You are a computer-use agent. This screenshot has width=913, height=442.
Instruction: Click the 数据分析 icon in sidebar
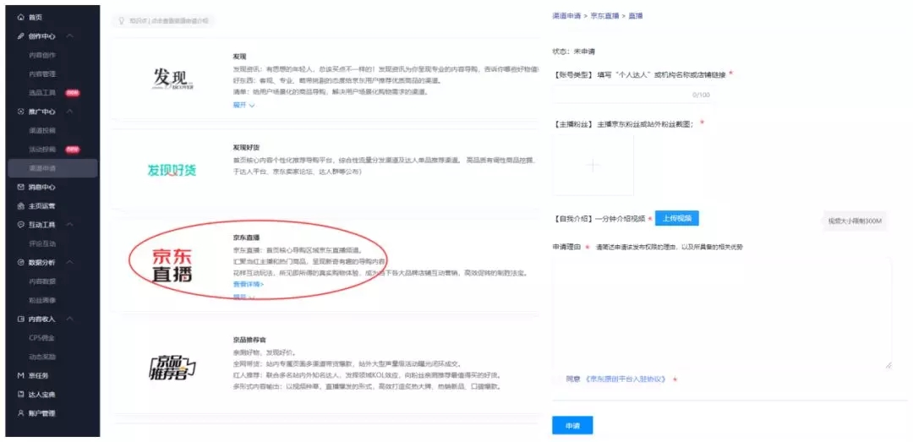click(x=21, y=263)
